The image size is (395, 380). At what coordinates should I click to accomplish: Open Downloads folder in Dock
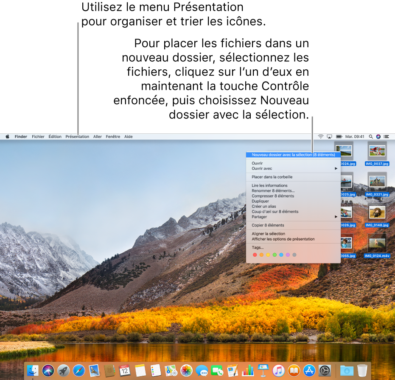point(347,371)
